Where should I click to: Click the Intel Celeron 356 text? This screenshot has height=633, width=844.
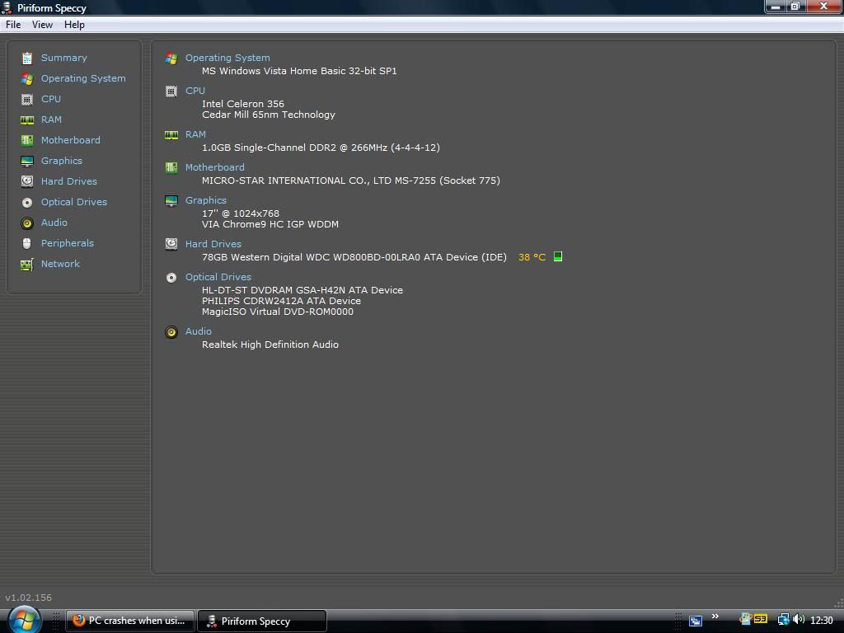(243, 104)
